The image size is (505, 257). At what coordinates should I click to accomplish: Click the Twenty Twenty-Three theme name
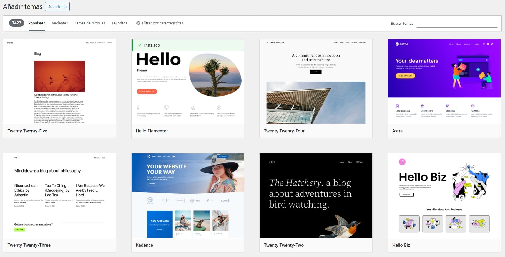(29, 245)
